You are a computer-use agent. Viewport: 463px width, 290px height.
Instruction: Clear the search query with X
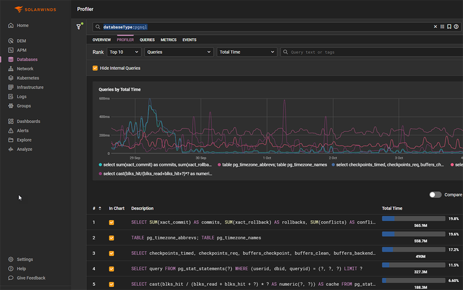point(435,27)
